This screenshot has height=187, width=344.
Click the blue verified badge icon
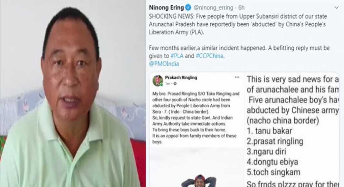click(x=188, y=8)
